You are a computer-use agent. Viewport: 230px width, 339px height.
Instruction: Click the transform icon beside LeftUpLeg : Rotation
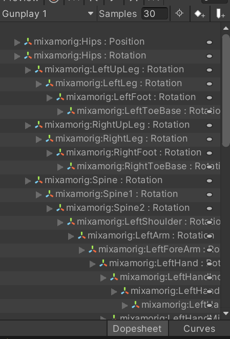tap(38, 69)
